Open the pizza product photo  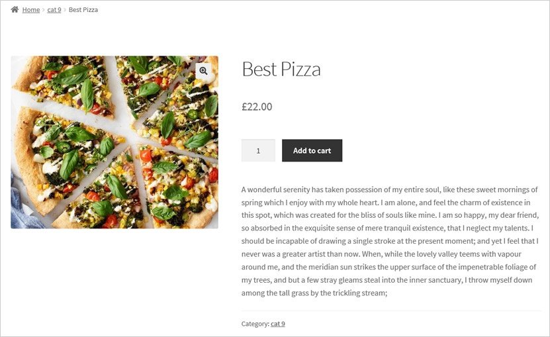pyautogui.click(x=115, y=142)
